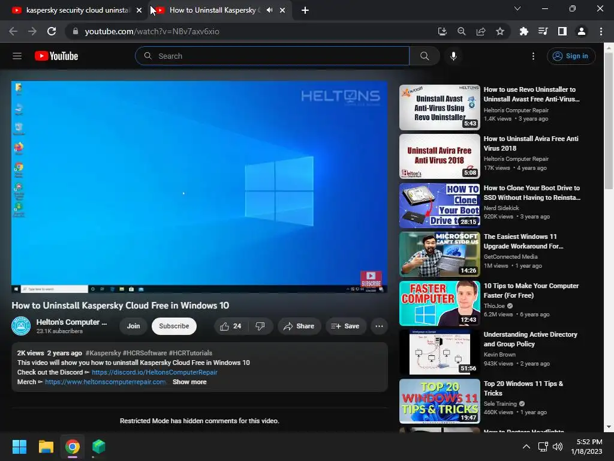Open Windows Start menu
The height and width of the screenshot is (461, 614).
19,447
